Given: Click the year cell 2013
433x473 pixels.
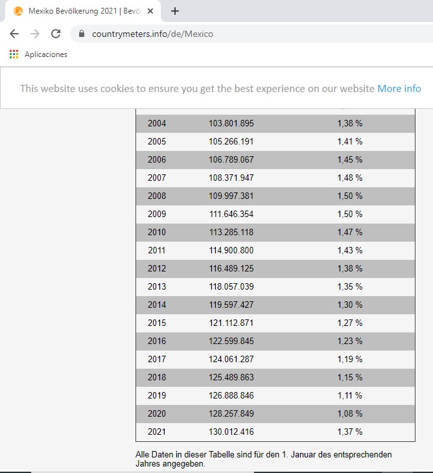Looking at the screenshot, I should (157, 286).
